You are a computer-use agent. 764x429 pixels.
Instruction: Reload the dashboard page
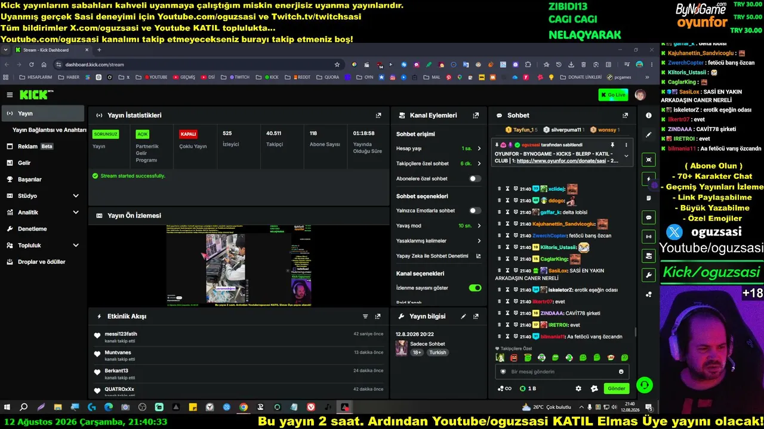coord(32,64)
